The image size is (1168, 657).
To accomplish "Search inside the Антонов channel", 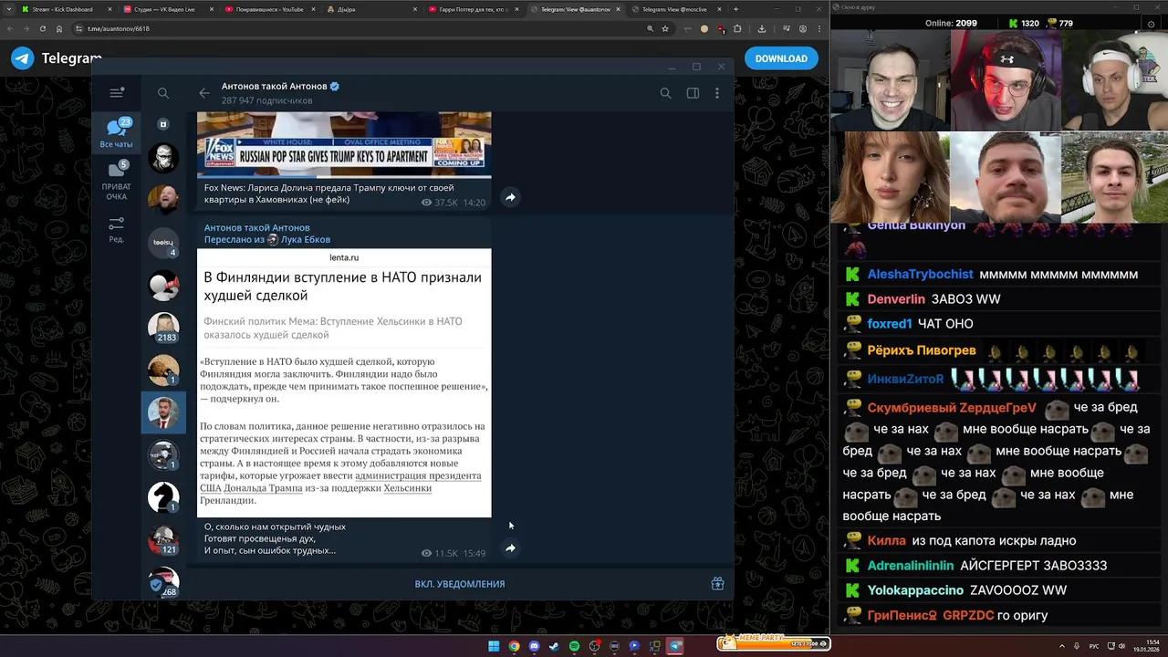I will (665, 93).
